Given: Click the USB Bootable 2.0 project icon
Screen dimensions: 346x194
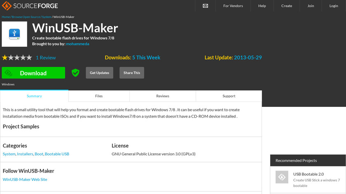Looking at the screenshot, I should pyautogui.click(x=282, y=177).
